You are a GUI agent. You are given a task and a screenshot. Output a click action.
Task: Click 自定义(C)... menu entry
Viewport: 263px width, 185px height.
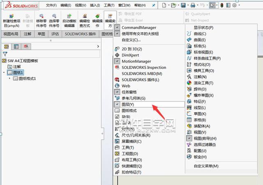click(131, 40)
